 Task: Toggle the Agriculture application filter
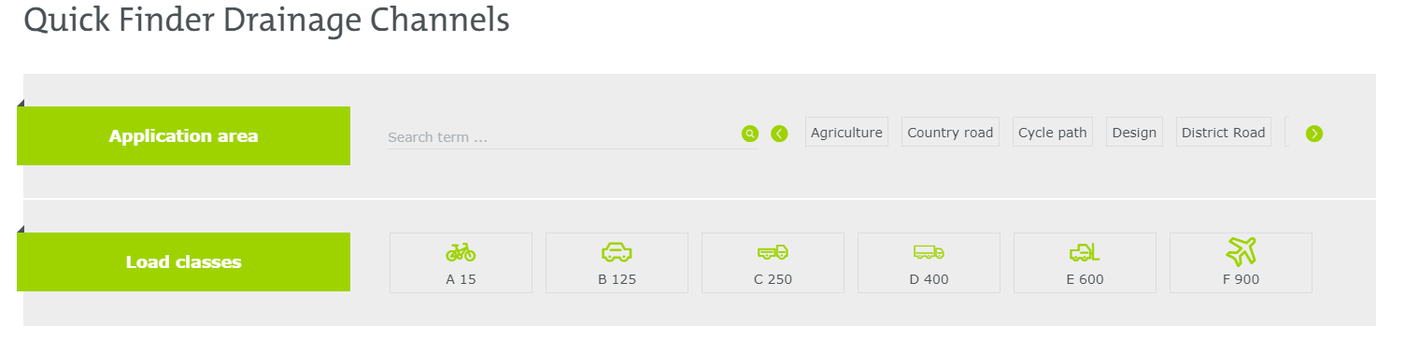click(x=846, y=133)
